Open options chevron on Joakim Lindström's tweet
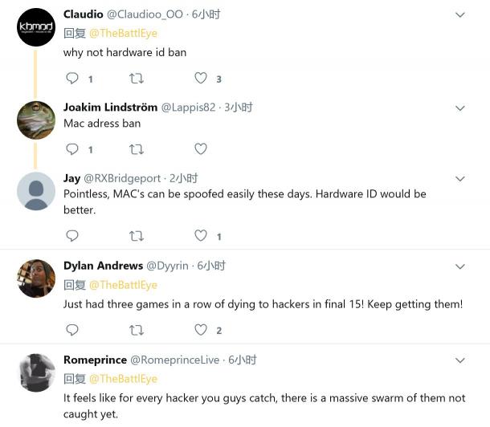Viewport: 490px width, 427px height. click(460, 108)
